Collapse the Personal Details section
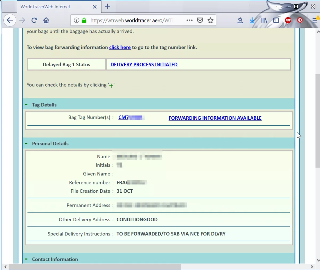Image resolution: width=320 pixels, height=270 pixels. [26, 144]
